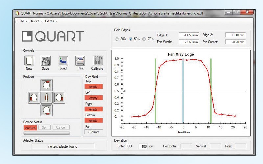Open the Extras menu
This screenshot has height=164, width=263.
pos(51,21)
